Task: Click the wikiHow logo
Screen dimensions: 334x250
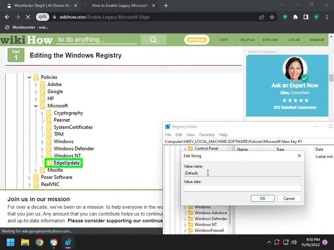Action: pyautogui.click(x=26, y=40)
